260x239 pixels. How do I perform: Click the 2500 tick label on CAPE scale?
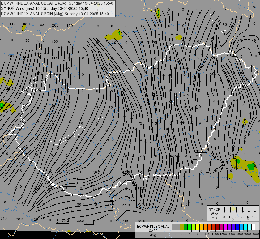click(x=239, y=234)
